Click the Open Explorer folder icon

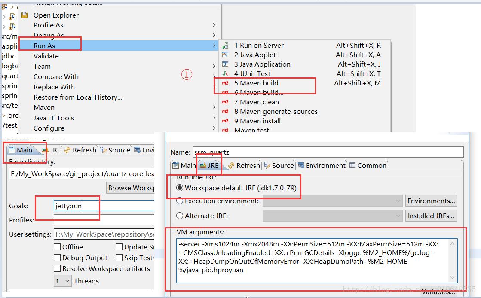pos(25,15)
